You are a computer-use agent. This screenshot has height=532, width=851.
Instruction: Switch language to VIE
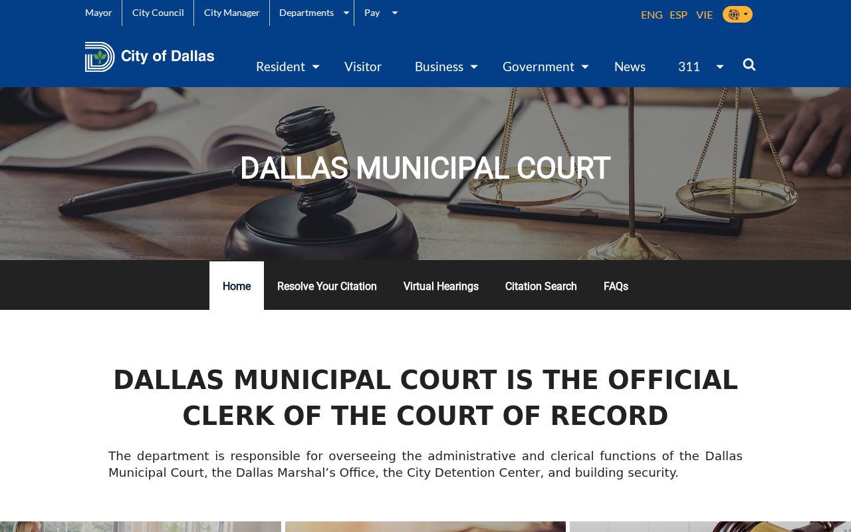click(x=704, y=15)
